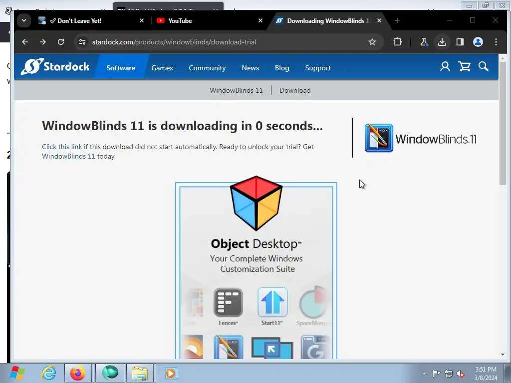Open the Support menu
Screen dimensions: 511x383
click(x=318, y=68)
